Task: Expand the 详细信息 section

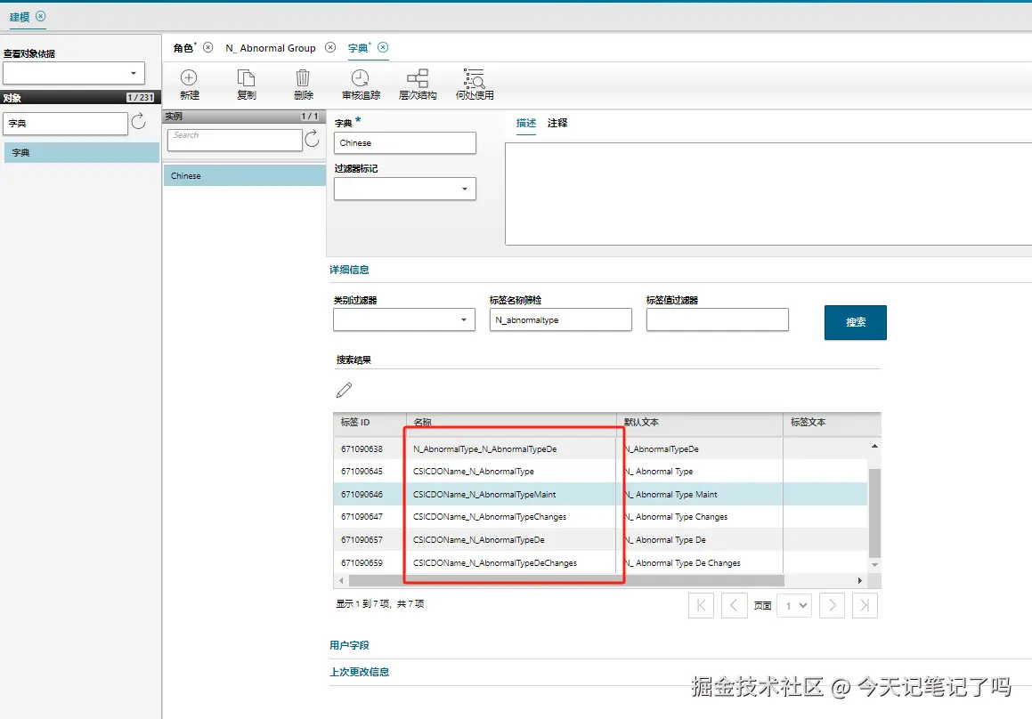Action: [349, 270]
